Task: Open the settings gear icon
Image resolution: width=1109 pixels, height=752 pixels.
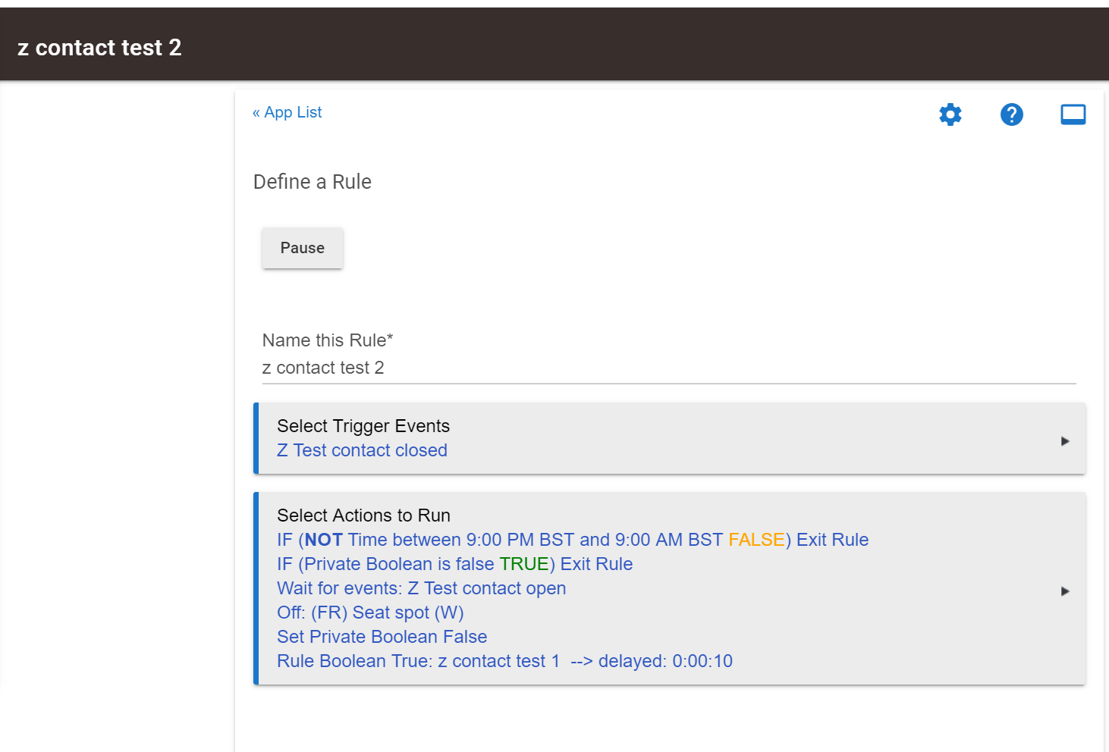Action: coord(950,114)
